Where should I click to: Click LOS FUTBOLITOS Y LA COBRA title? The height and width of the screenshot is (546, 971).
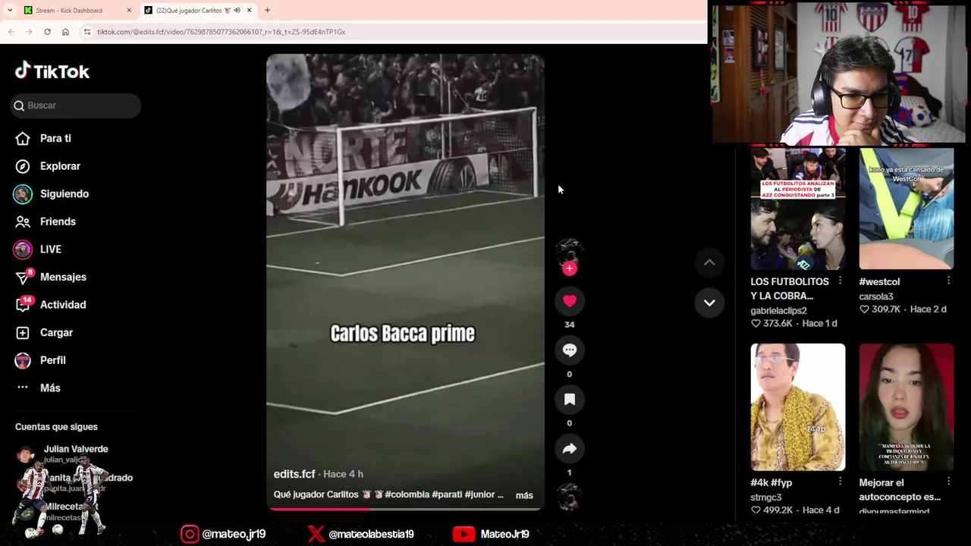point(790,289)
